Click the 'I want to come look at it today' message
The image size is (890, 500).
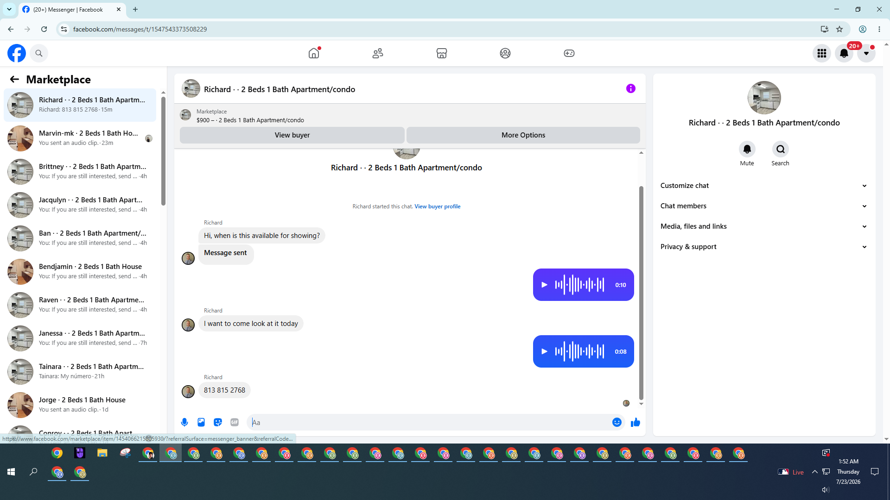tap(251, 324)
